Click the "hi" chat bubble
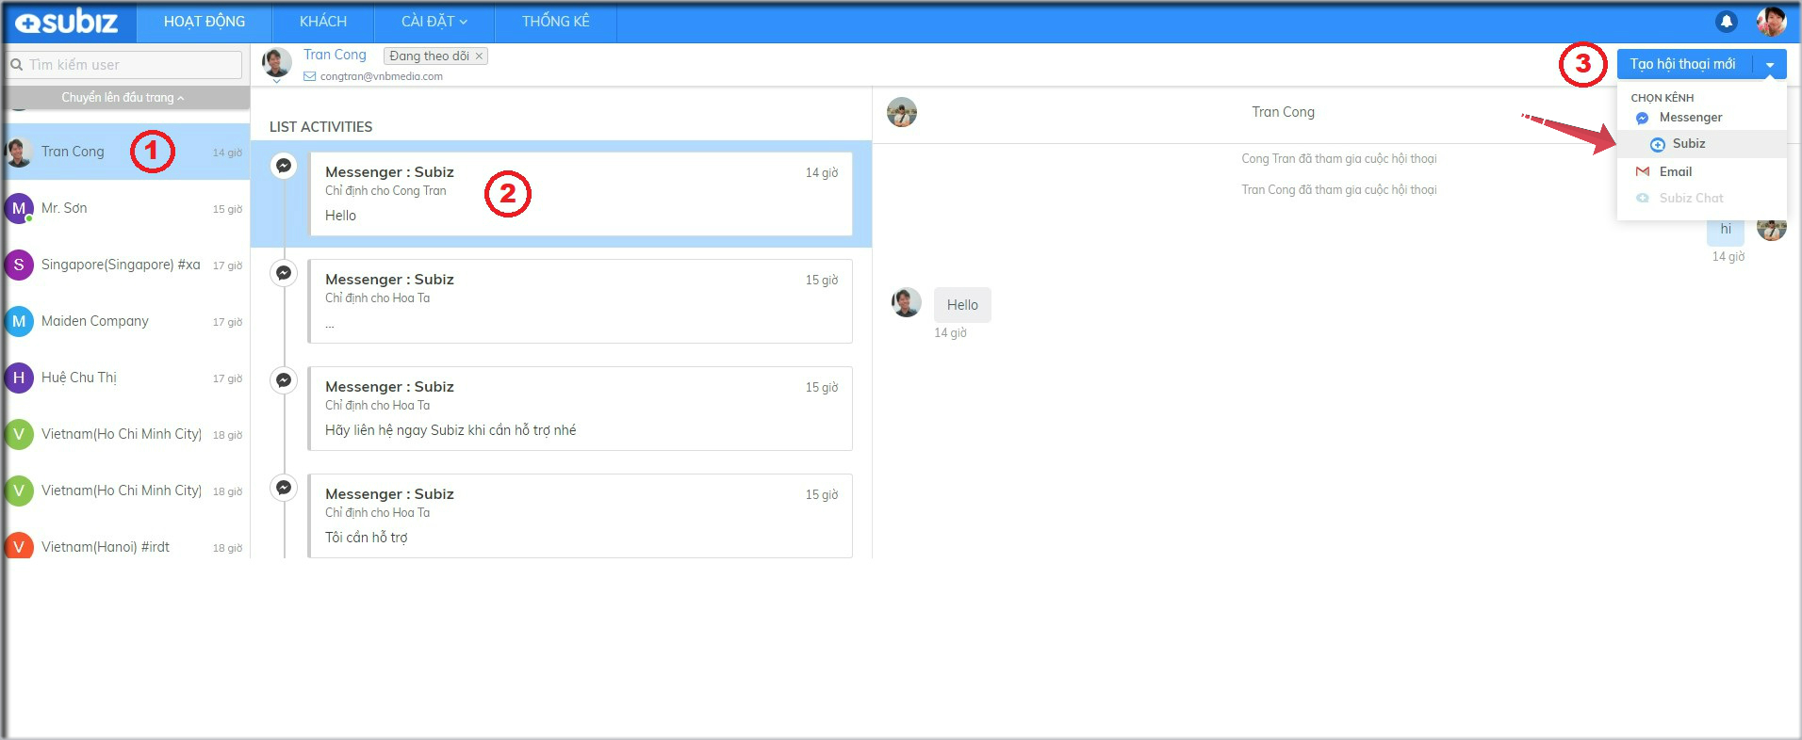 point(1726,229)
